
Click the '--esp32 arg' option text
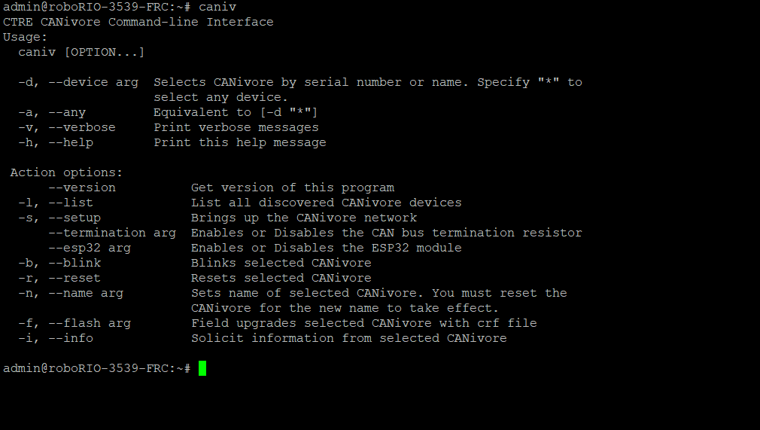point(90,248)
